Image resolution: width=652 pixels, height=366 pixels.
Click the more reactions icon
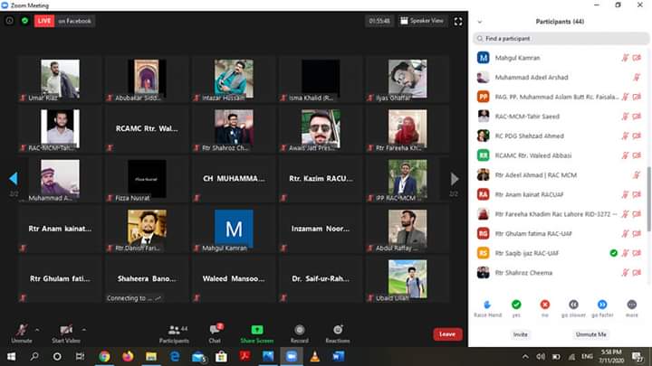tap(632, 305)
